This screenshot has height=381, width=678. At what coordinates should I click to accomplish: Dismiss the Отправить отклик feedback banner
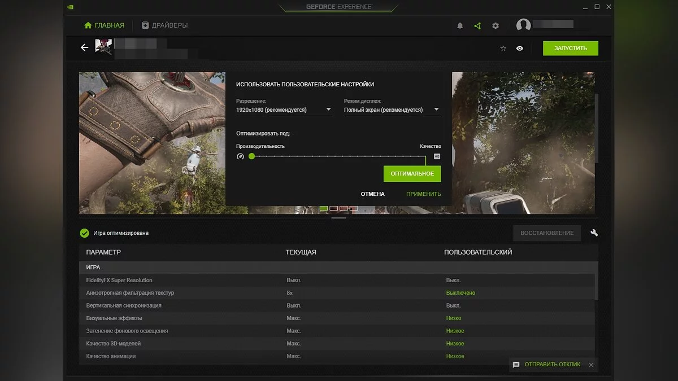point(591,365)
